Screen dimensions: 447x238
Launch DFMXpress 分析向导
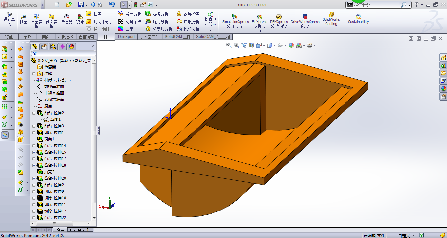[279, 21]
